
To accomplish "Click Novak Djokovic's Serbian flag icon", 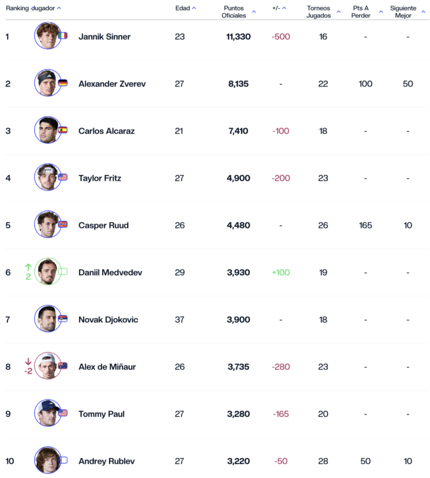I will [62, 319].
